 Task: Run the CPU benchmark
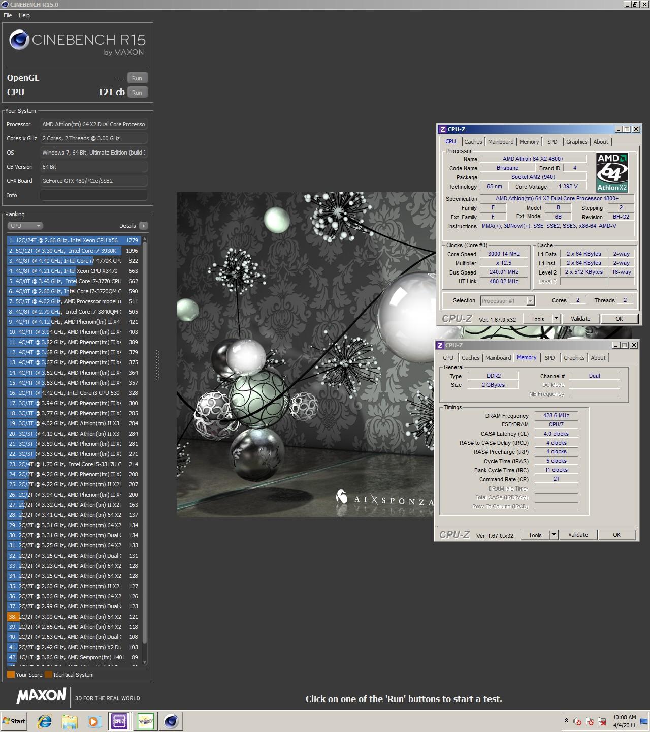pos(137,93)
